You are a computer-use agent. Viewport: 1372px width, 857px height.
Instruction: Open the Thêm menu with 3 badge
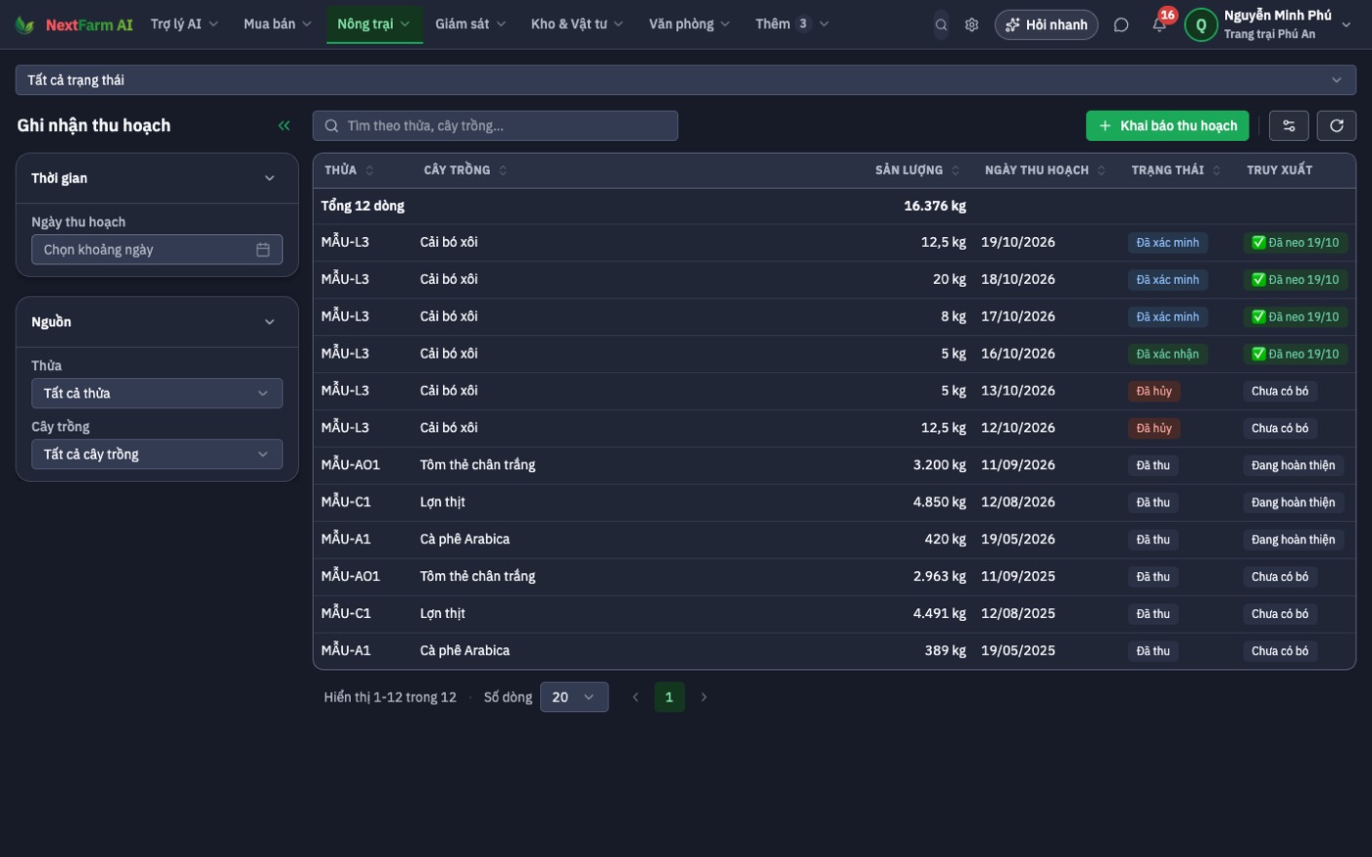(x=792, y=24)
